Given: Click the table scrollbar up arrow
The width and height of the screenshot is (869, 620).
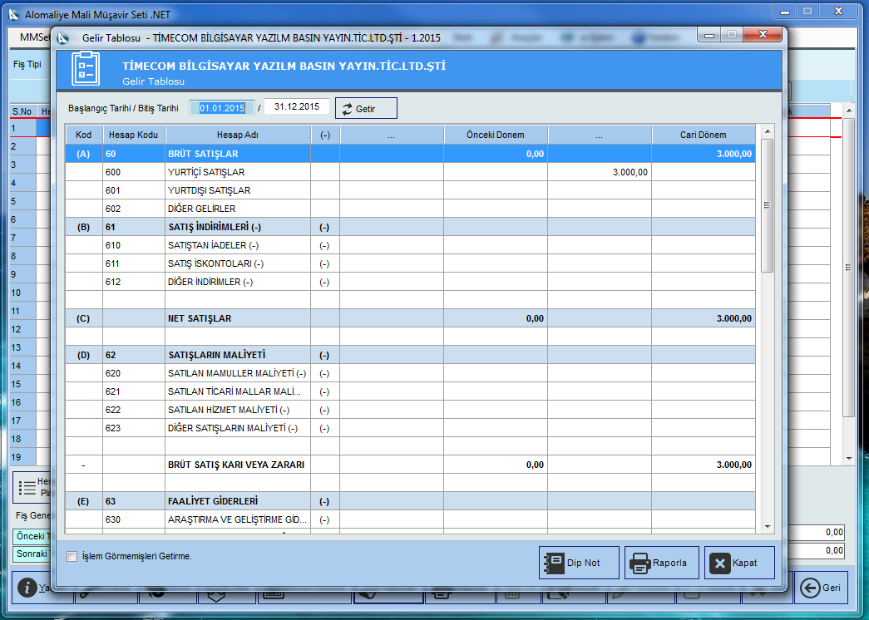Looking at the screenshot, I should click(768, 131).
